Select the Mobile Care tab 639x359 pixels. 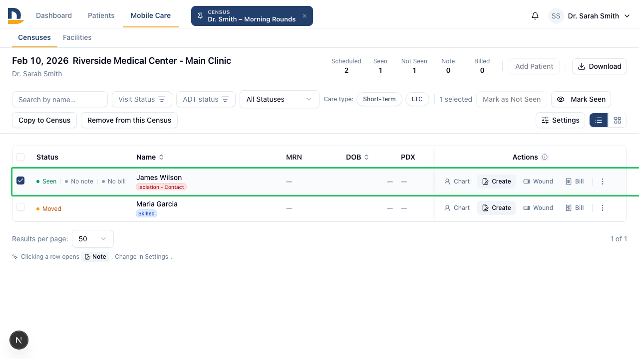point(151,15)
